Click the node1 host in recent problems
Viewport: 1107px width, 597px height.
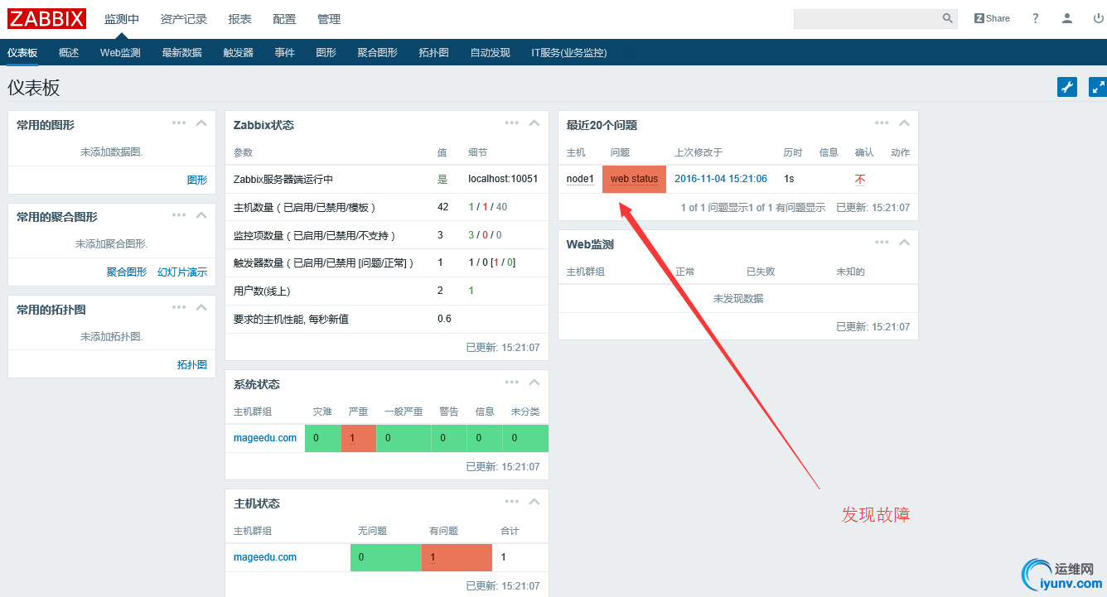click(580, 179)
